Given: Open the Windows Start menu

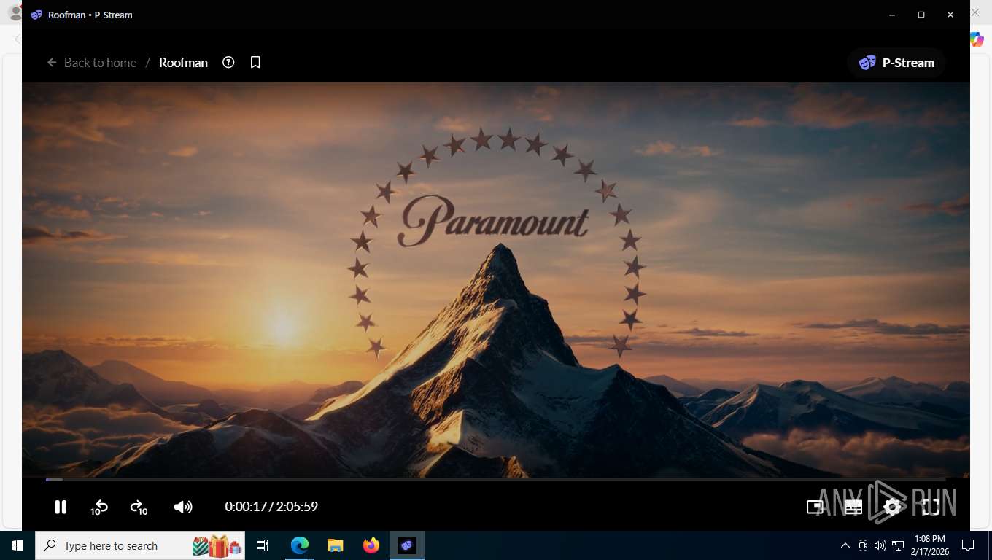Looking at the screenshot, I should 18,545.
